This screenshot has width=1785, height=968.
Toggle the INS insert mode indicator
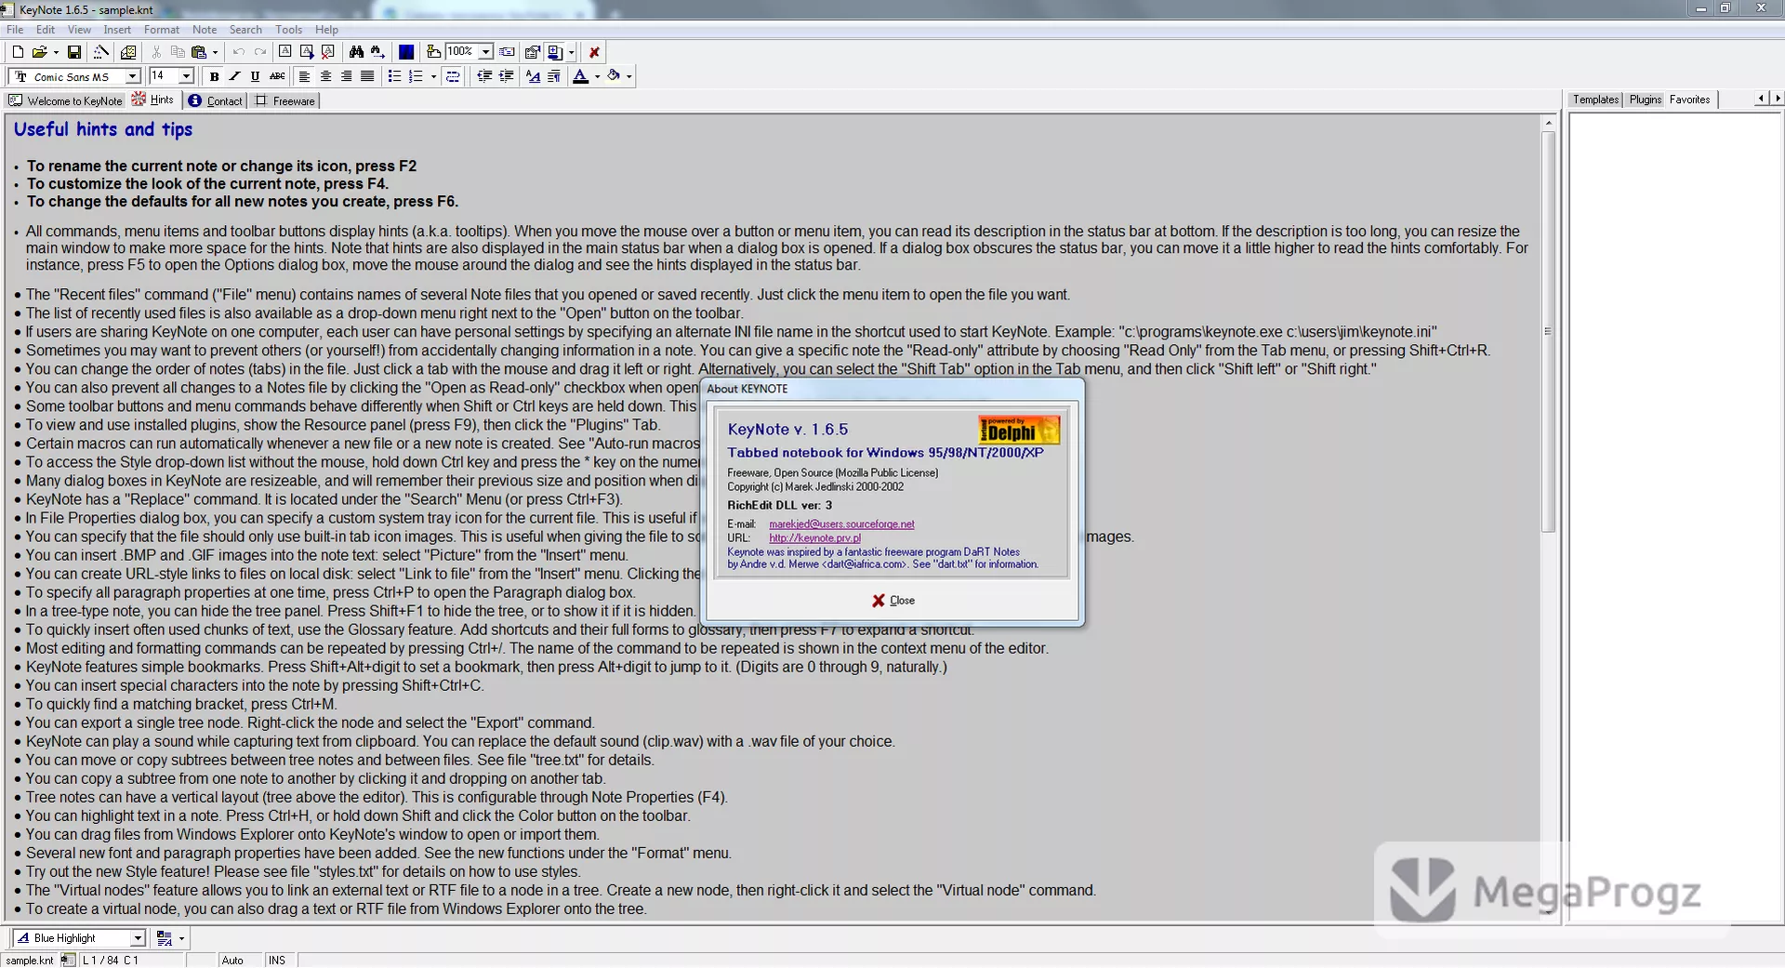point(277,961)
